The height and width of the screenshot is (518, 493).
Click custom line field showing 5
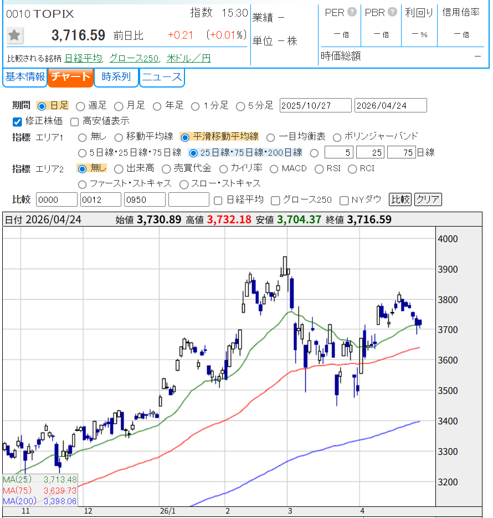(x=339, y=152)
